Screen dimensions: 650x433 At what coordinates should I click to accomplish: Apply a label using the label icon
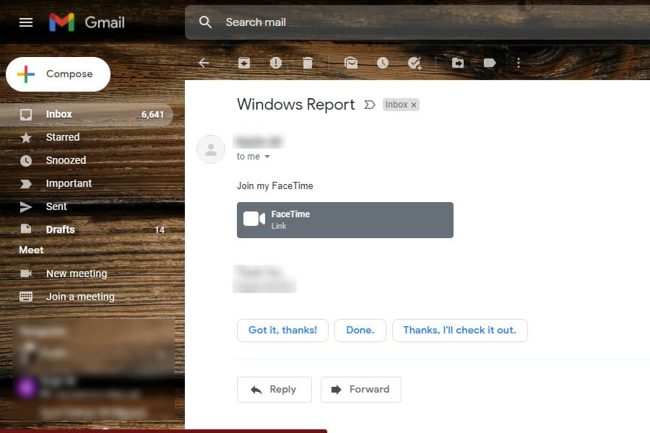(x=490, y=63)
